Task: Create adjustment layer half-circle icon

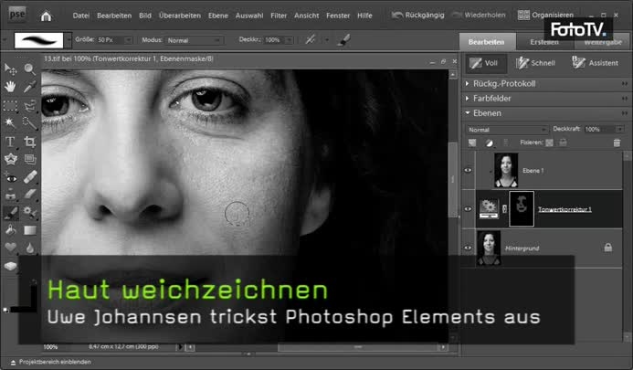Action: point(489,143)
